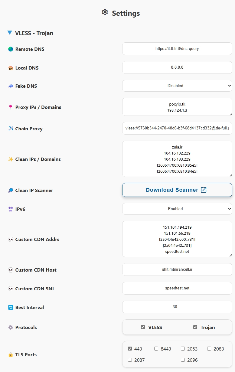Click the cap icon beside Fake DNS

point(11,86)
